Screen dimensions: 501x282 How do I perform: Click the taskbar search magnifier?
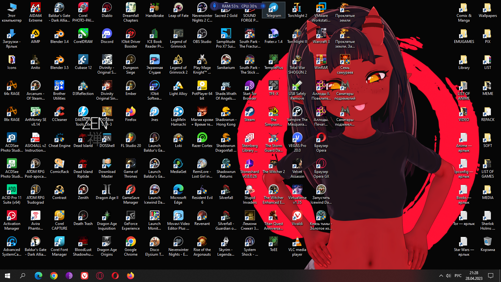click(x=23, y=276)
